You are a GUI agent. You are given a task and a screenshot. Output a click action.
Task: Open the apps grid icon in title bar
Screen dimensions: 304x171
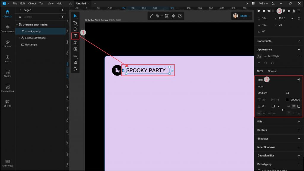tap(253, 4)
